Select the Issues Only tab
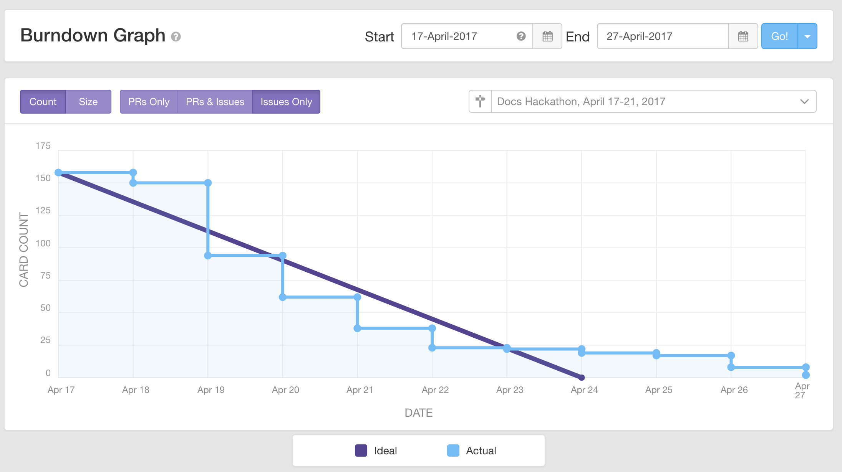The height and width of the screenshot is (472, 842). coord(286,101)
